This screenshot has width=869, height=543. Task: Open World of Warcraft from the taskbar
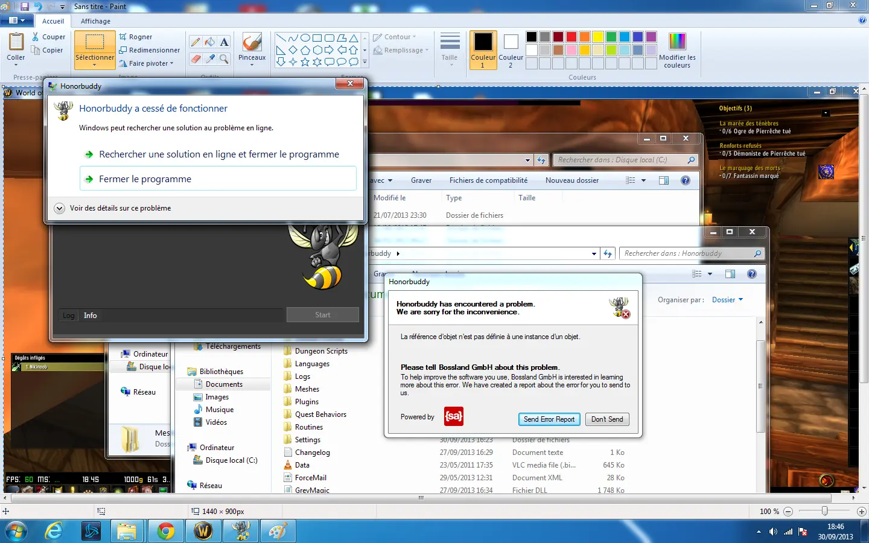[203, 531]
